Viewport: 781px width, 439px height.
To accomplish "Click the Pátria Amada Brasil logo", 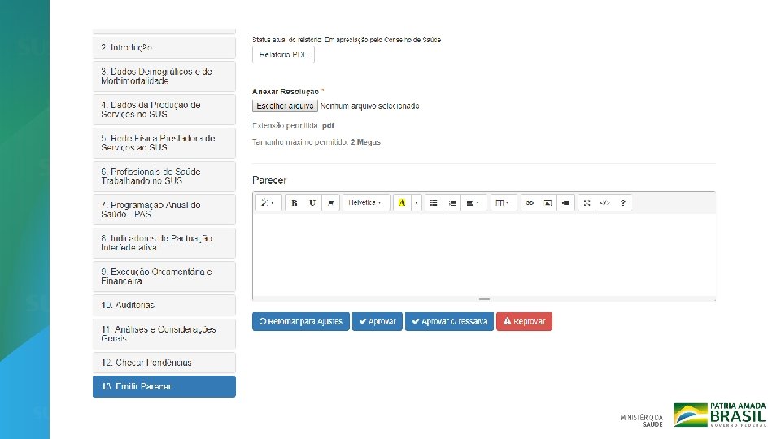I will coord(720,415).
